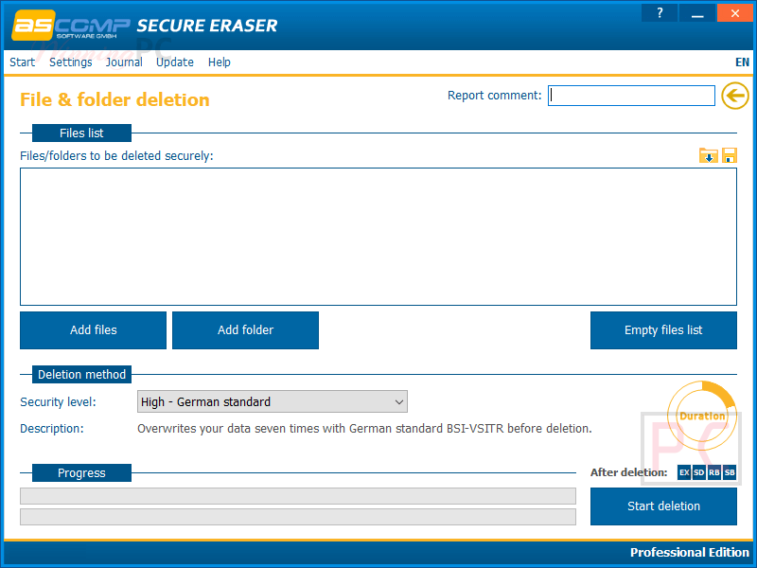Toggle the EX after-deletion option

684,472
